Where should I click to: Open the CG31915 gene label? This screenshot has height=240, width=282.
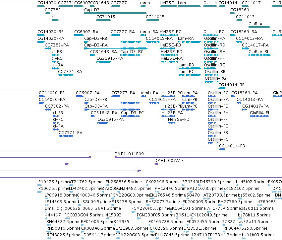pos(106,17)
